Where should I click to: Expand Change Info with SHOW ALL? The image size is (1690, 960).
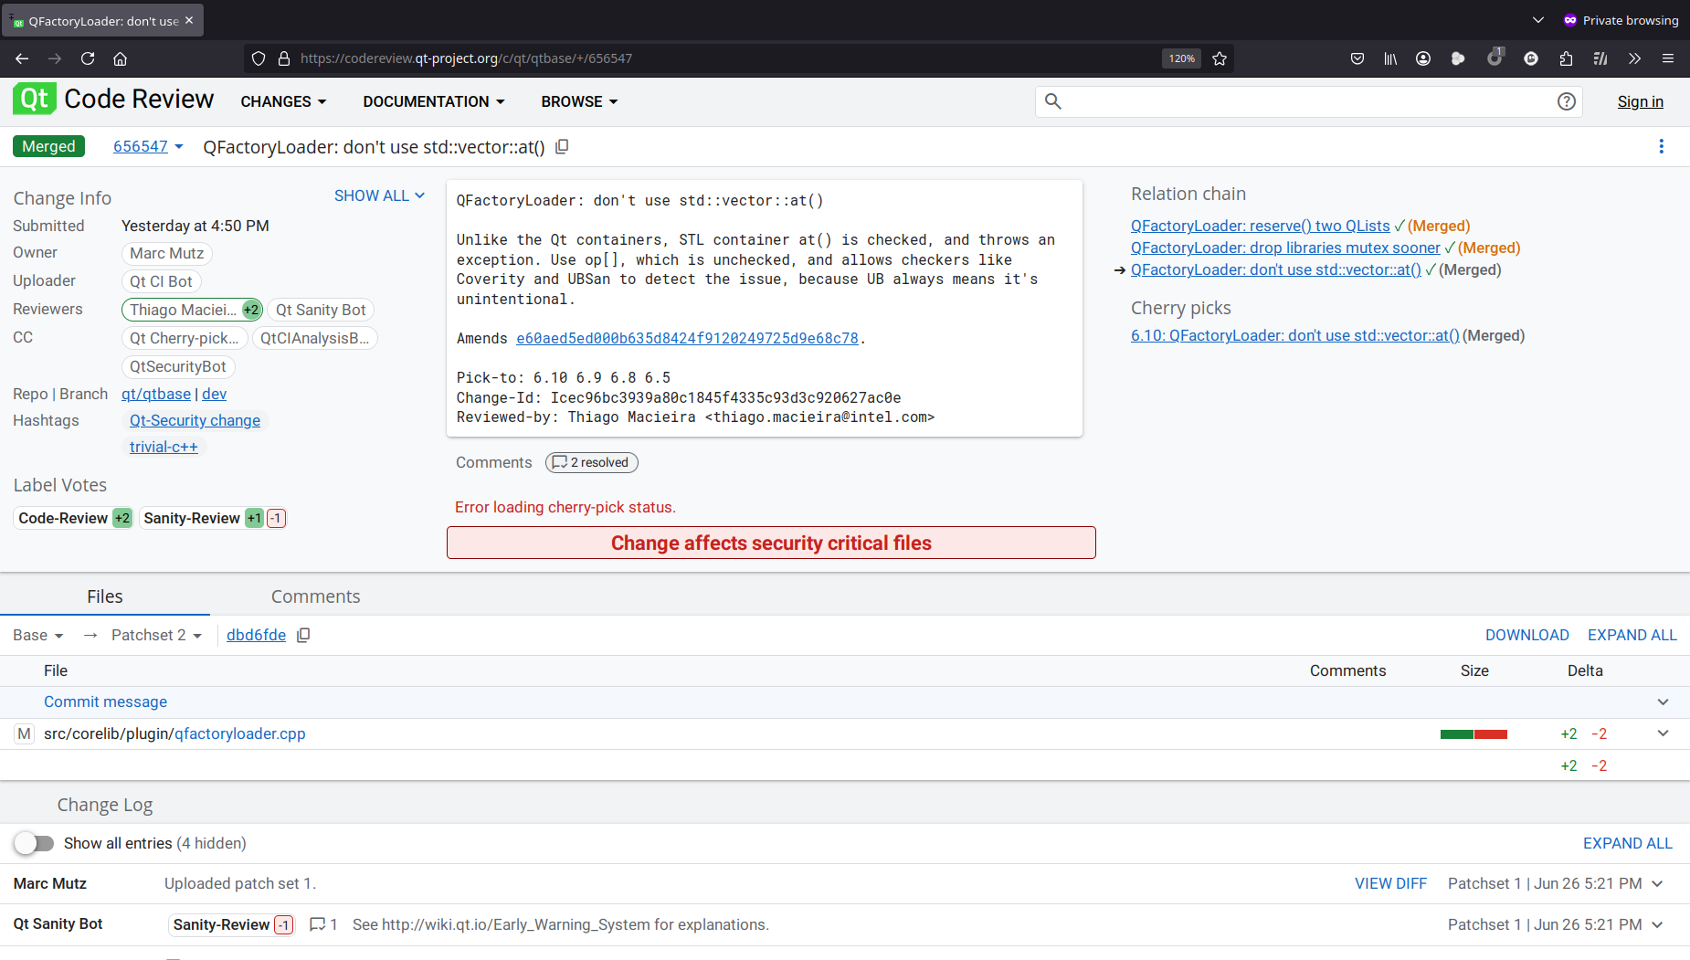click(x=379, y=195)
